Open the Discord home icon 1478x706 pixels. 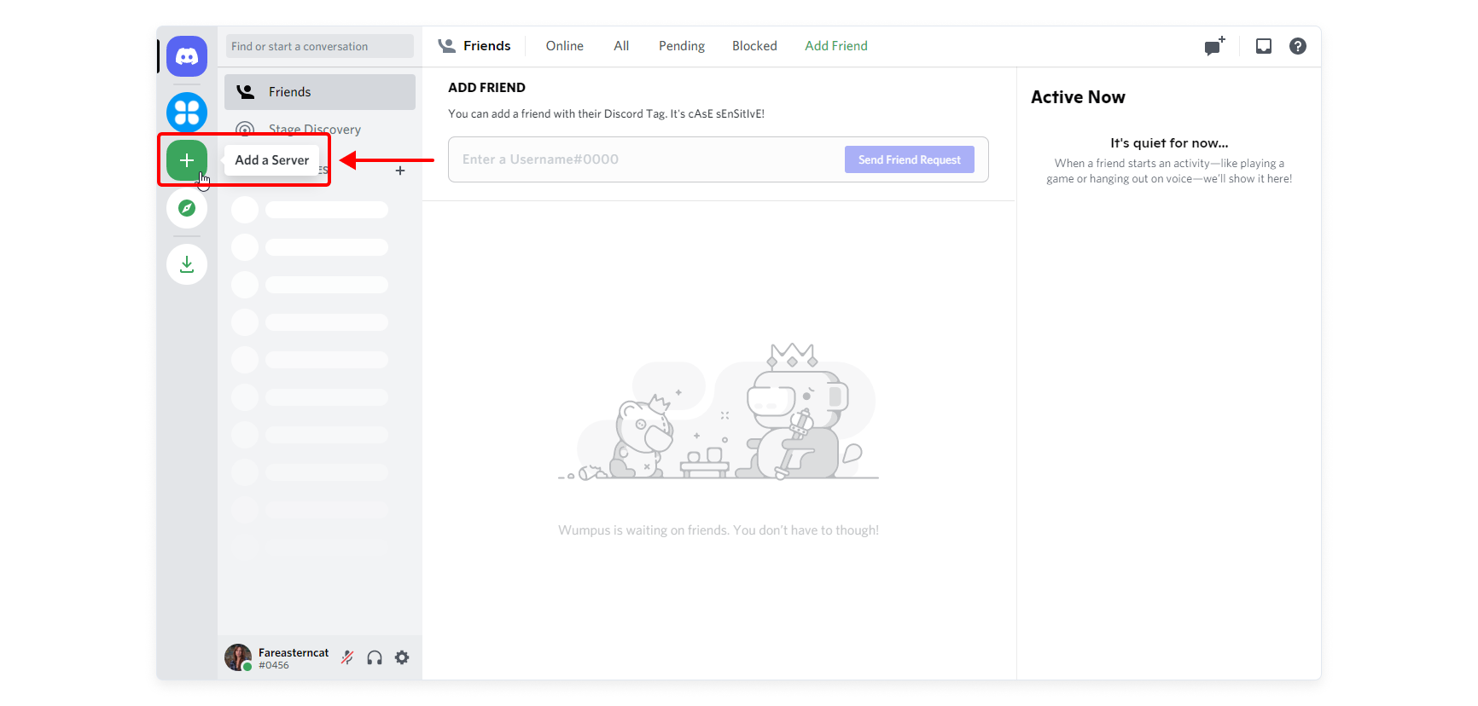(x=187, y=56)
